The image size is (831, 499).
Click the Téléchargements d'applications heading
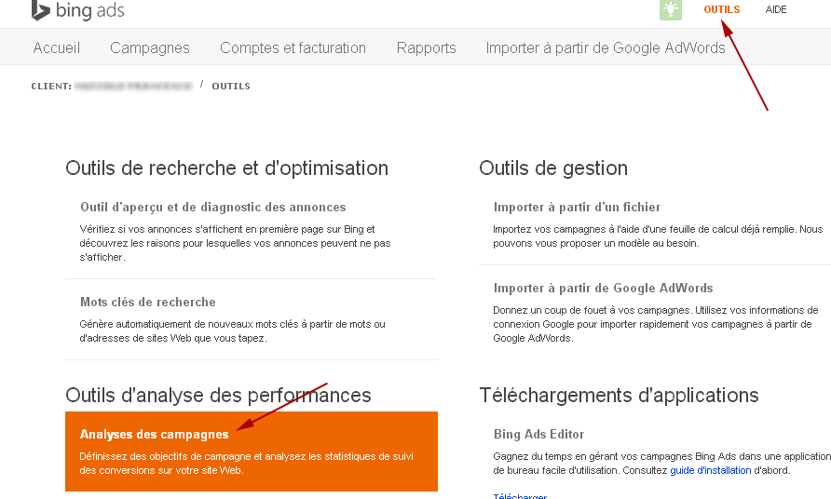pyautogui.click(x=619, y=395)
